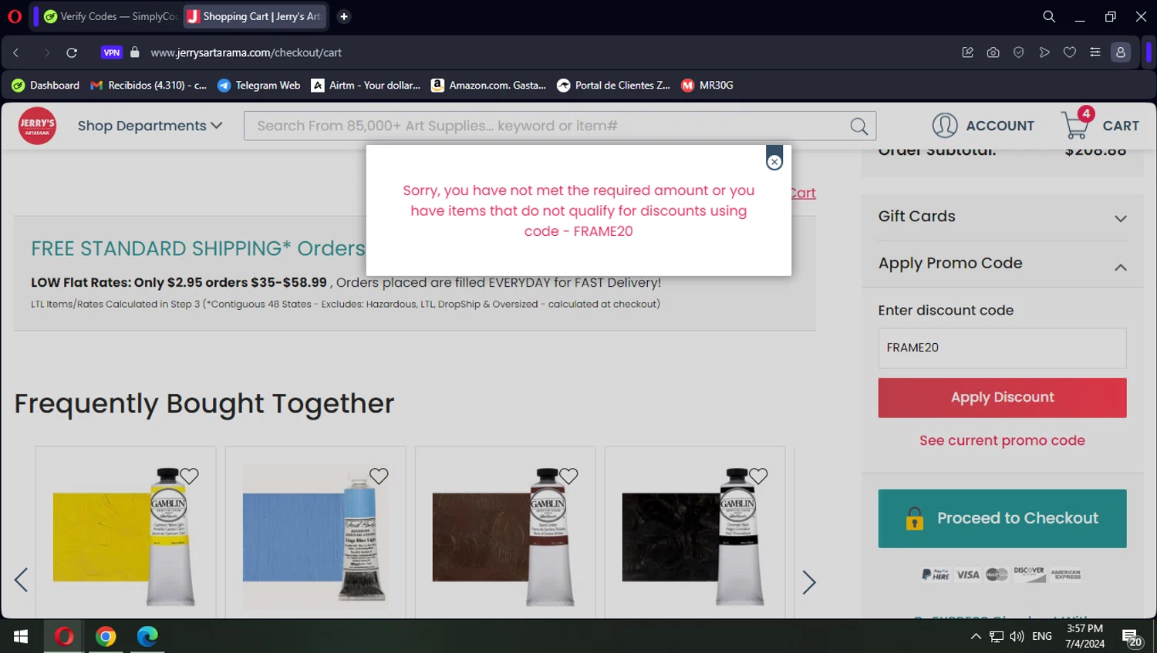Viewport: 1157px width, 653px height.
Task: Click Proceed to Checkout button
Action: pos(1002,518)
